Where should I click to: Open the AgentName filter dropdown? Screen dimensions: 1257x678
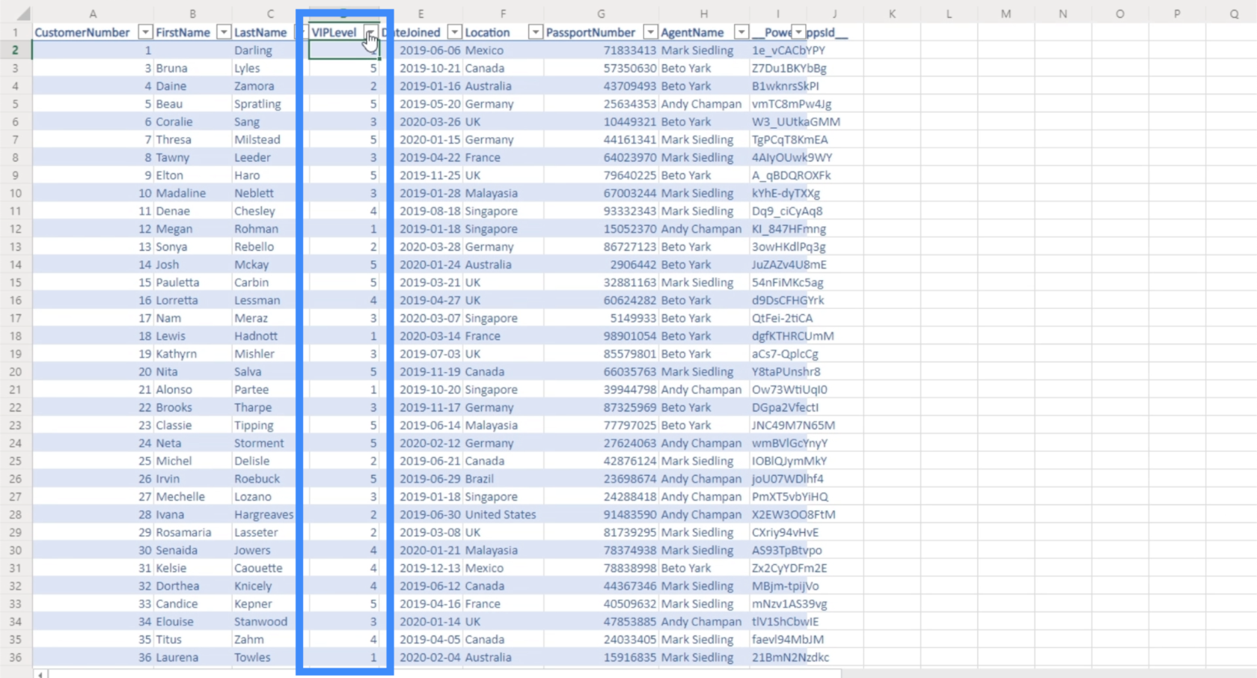coord(741,32)
